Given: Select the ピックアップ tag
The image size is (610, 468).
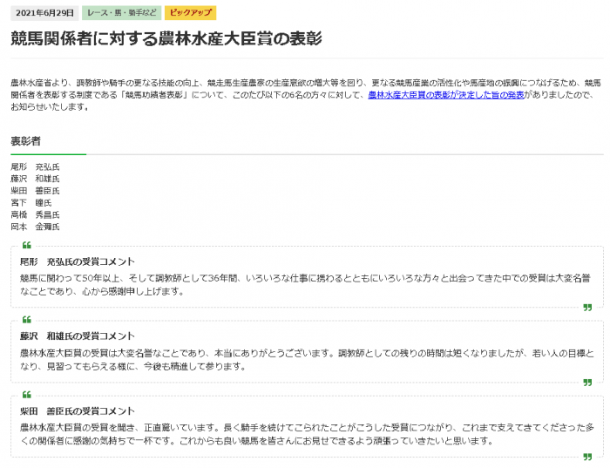Looking at the screenshot, I should point(190,13).
